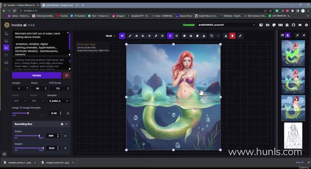
Task: Switch to the Nodes tab in sidebar
Action: click(x=6, y=55)
